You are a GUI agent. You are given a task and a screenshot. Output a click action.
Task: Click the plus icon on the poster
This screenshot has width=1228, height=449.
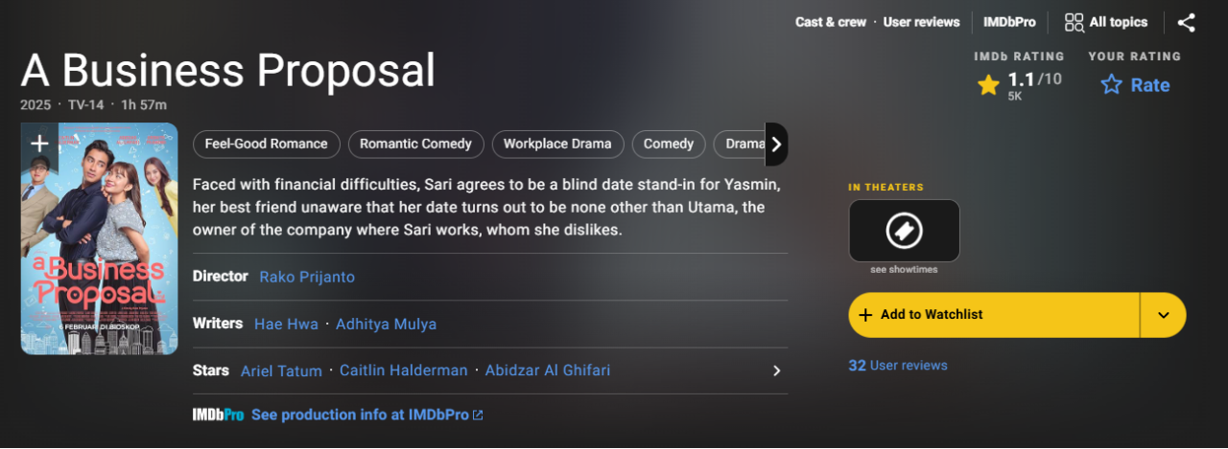39,144
